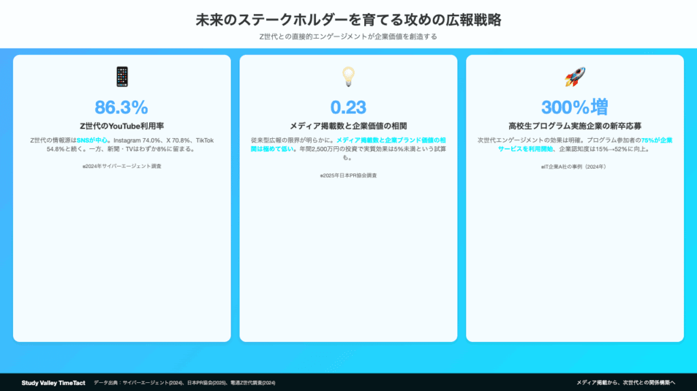Select the 0.23 correlation figure

(x=348, y=107)
